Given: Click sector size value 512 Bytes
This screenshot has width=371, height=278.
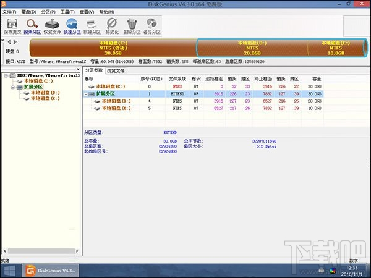Looking at the screenshot, I should pyautogui.click(x=266, y=146).
